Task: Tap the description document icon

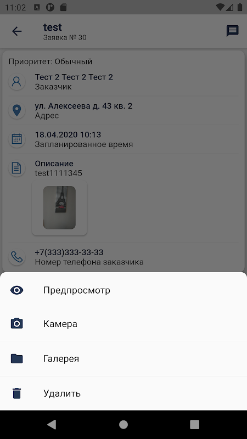Action: click(17, 168)
